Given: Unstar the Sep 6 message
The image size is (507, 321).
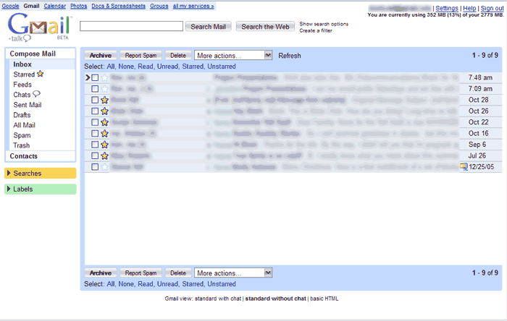Looking at the screenshot, I should click(x=104, y=145).
